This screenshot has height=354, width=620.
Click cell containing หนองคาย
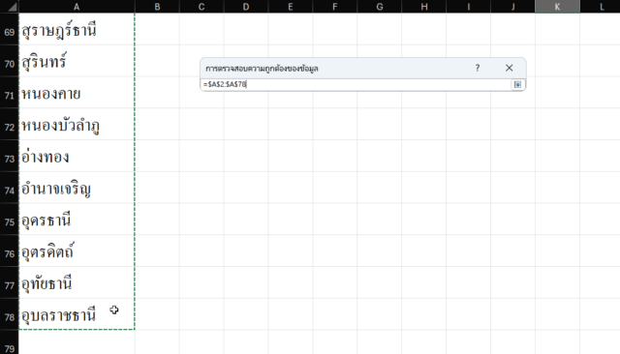pos(77,92)
